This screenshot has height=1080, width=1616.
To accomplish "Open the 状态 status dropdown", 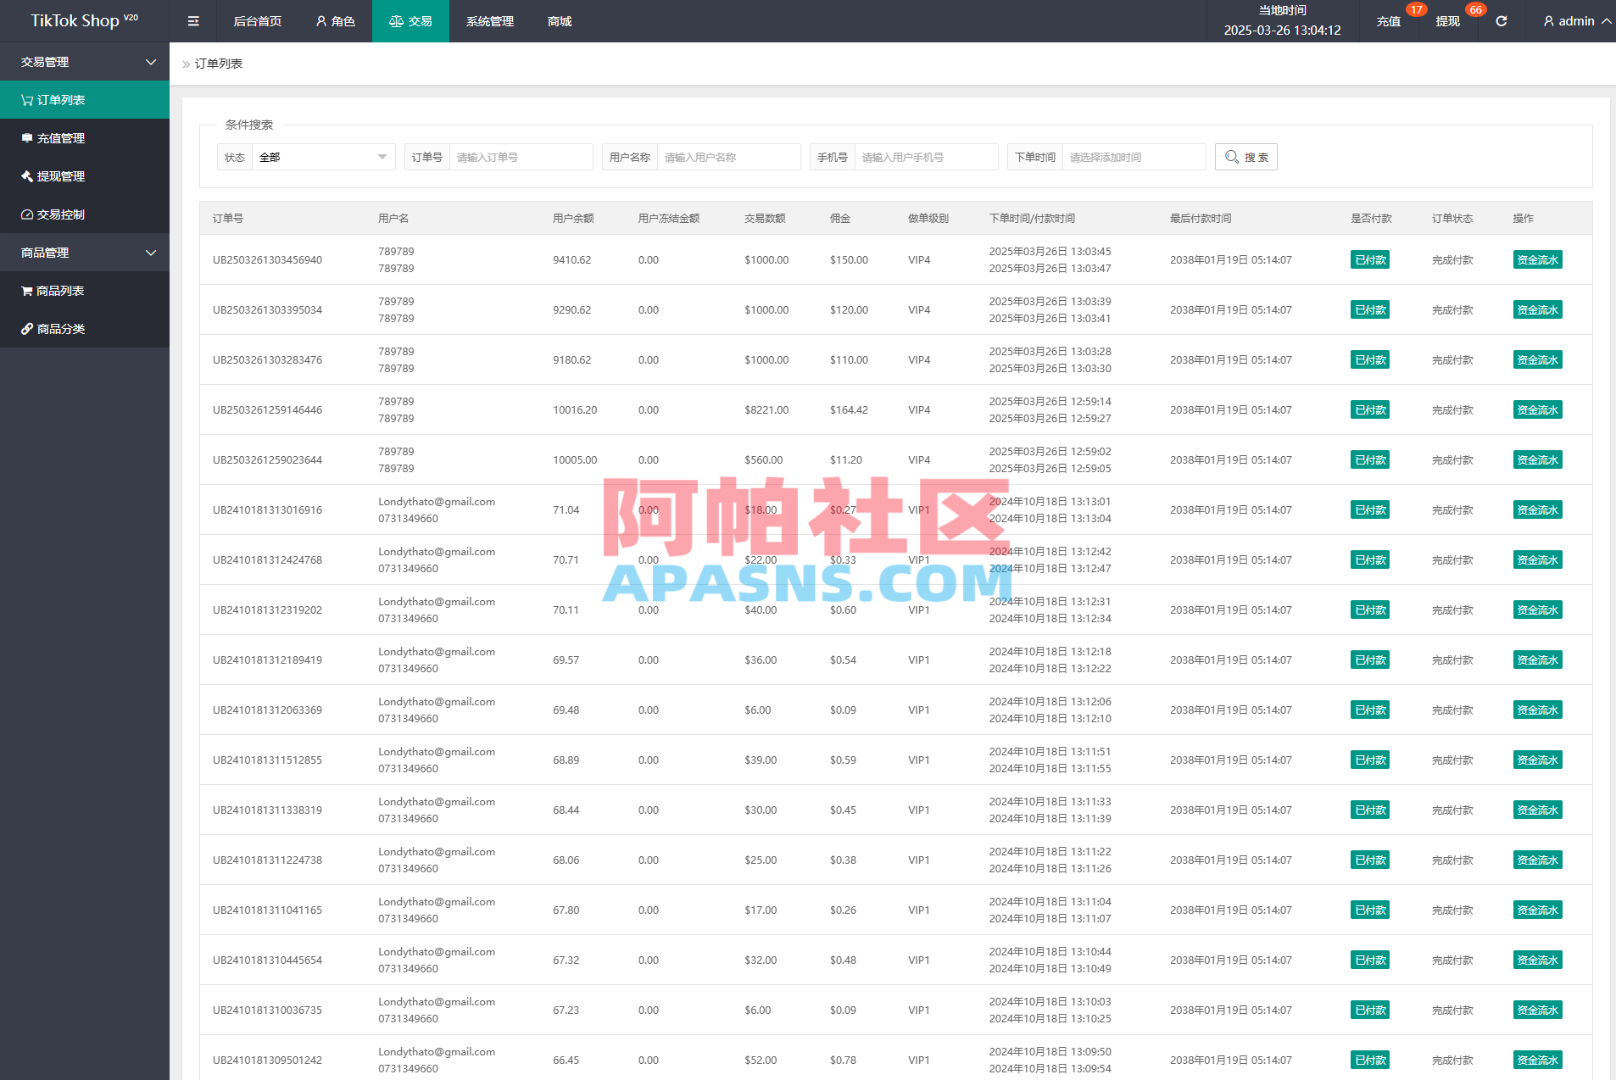I will pos(322,157).
